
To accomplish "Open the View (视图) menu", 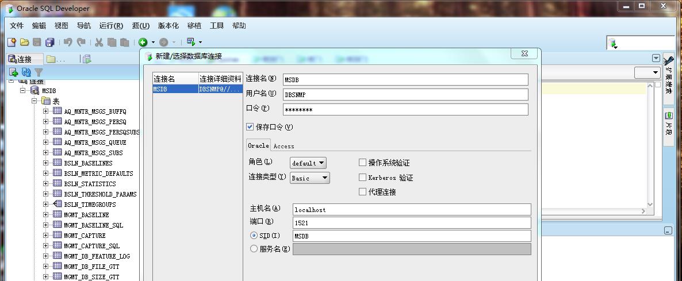I will [62, 26].
